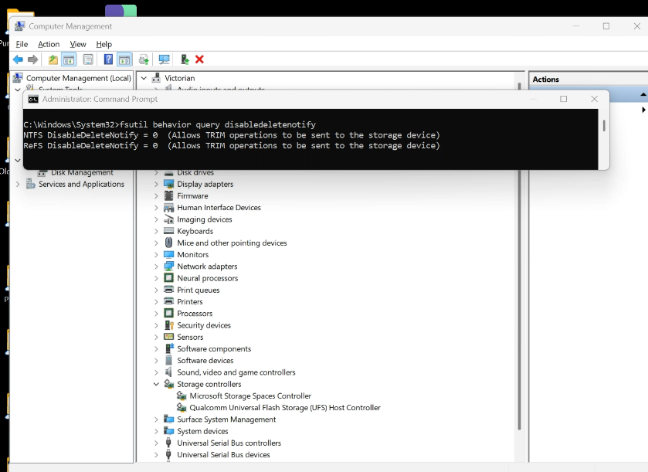Viewport: 648px width, 472px height.
Task: Toggle Show/Hide Console Tree toolbar icon
Action: pos(69,59)
